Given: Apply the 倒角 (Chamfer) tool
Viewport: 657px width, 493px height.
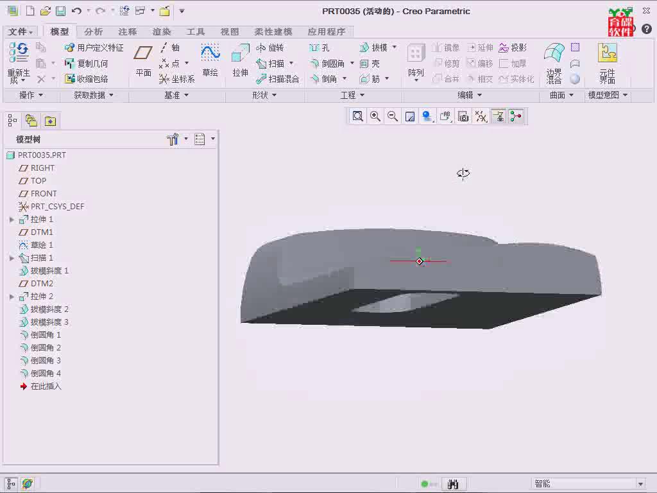Looking at the screenshot, I should [323, 79].
